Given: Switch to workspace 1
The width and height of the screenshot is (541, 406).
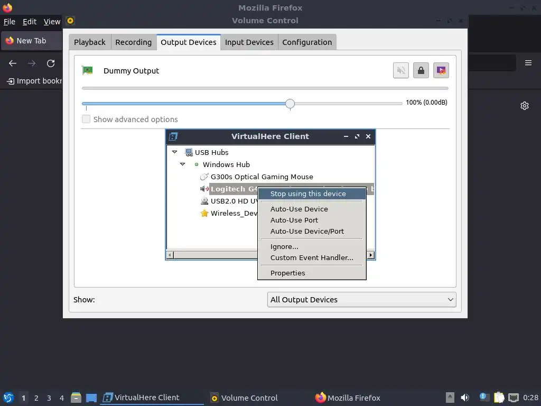Looking at the screenshot, I should pyautogui.click(x=23, y=398).
